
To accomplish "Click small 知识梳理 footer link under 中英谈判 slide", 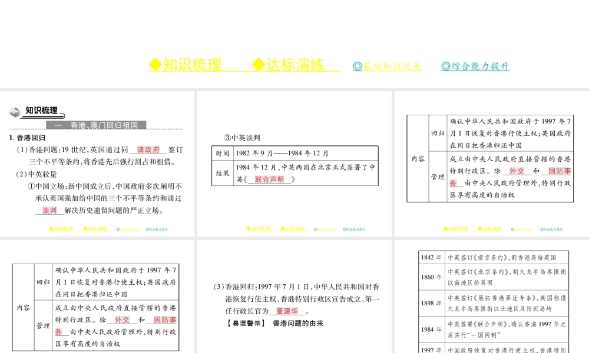I will click(x=259, y=229).
